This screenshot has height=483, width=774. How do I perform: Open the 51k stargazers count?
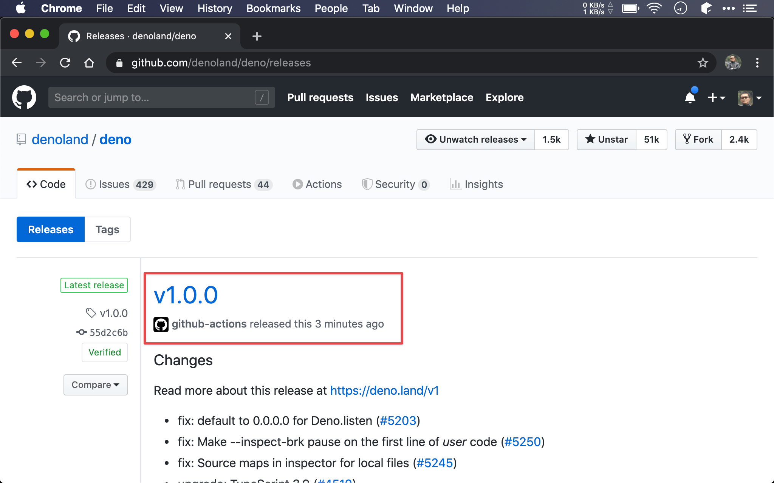tap(652, 140)
